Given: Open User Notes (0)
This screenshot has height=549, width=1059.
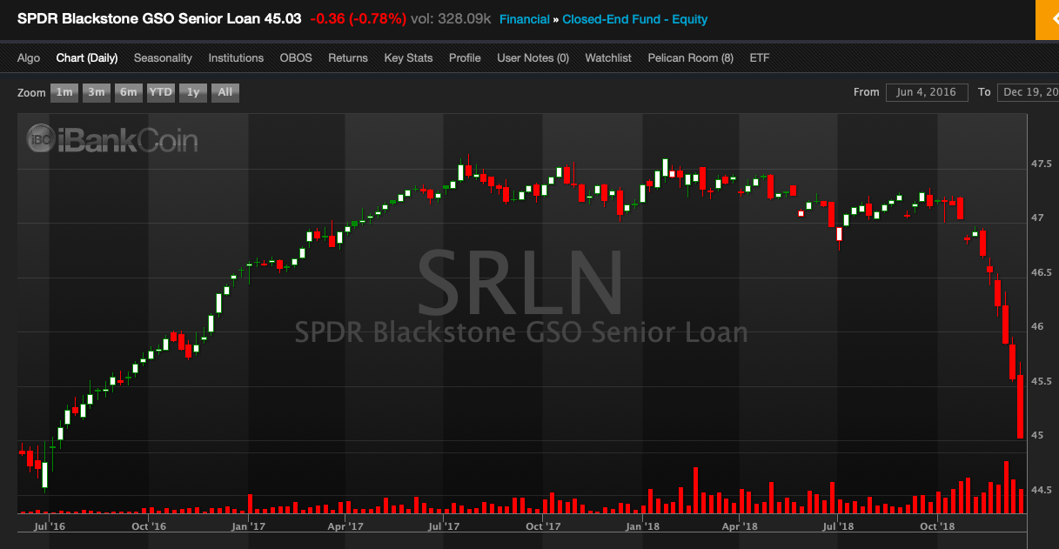Looking at the screenshot, I should coord(533,58).
